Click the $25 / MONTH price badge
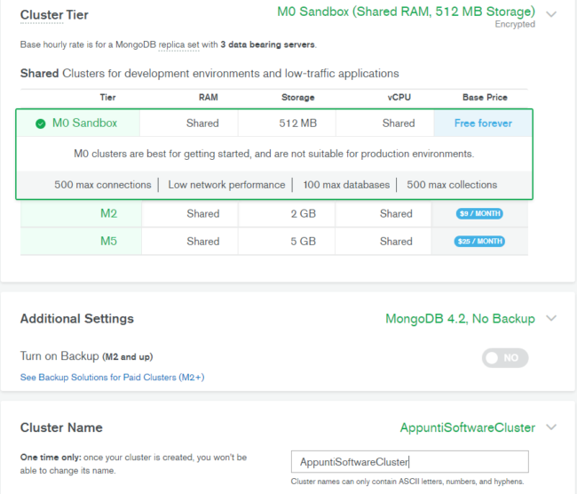 479,242
